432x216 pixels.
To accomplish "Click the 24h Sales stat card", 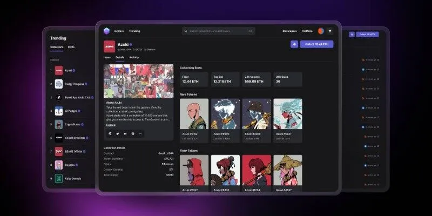I will [288, 79].
